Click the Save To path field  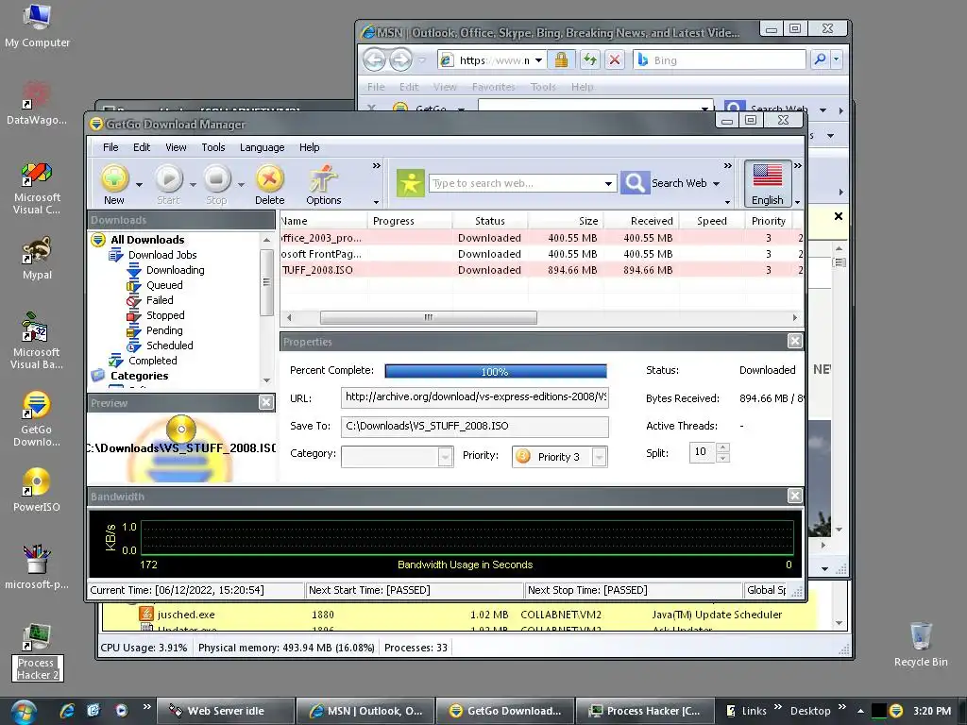pos(475,427)
